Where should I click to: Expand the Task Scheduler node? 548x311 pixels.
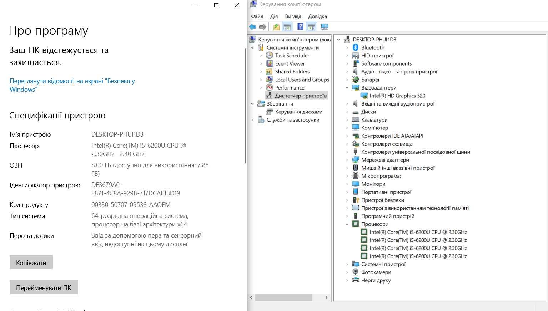(261, 56)
